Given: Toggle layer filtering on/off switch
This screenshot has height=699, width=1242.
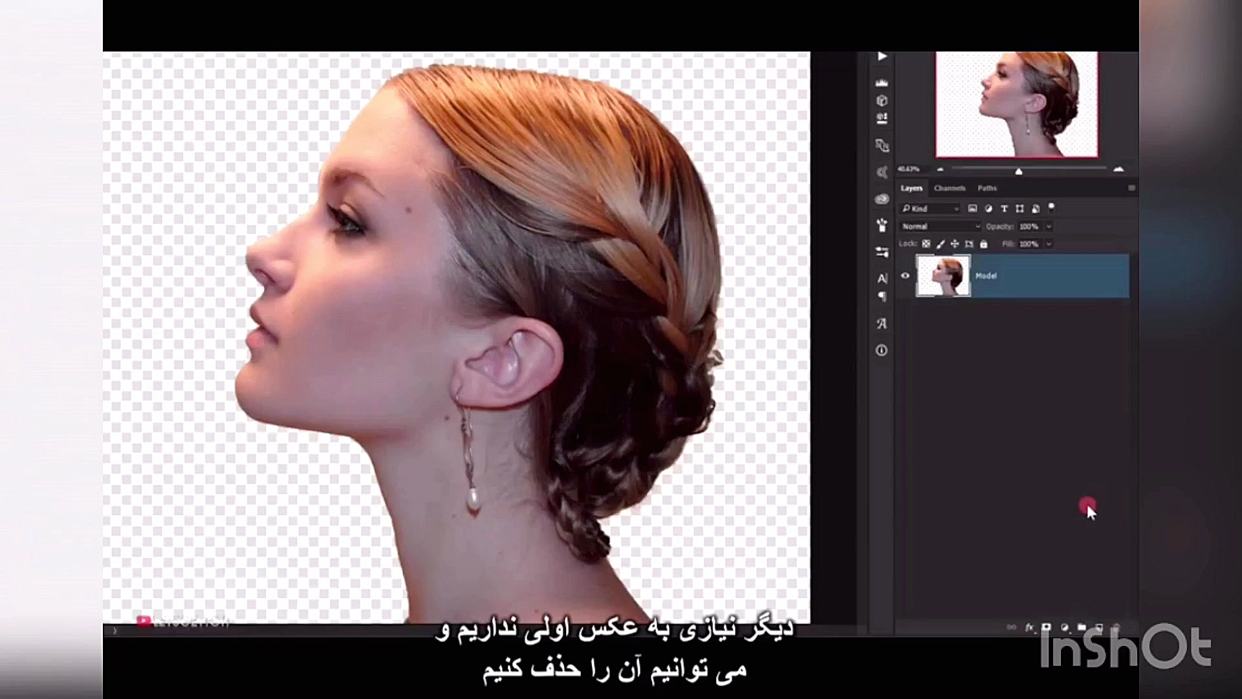Looking at the screenshot, I should click(1051, 208).
